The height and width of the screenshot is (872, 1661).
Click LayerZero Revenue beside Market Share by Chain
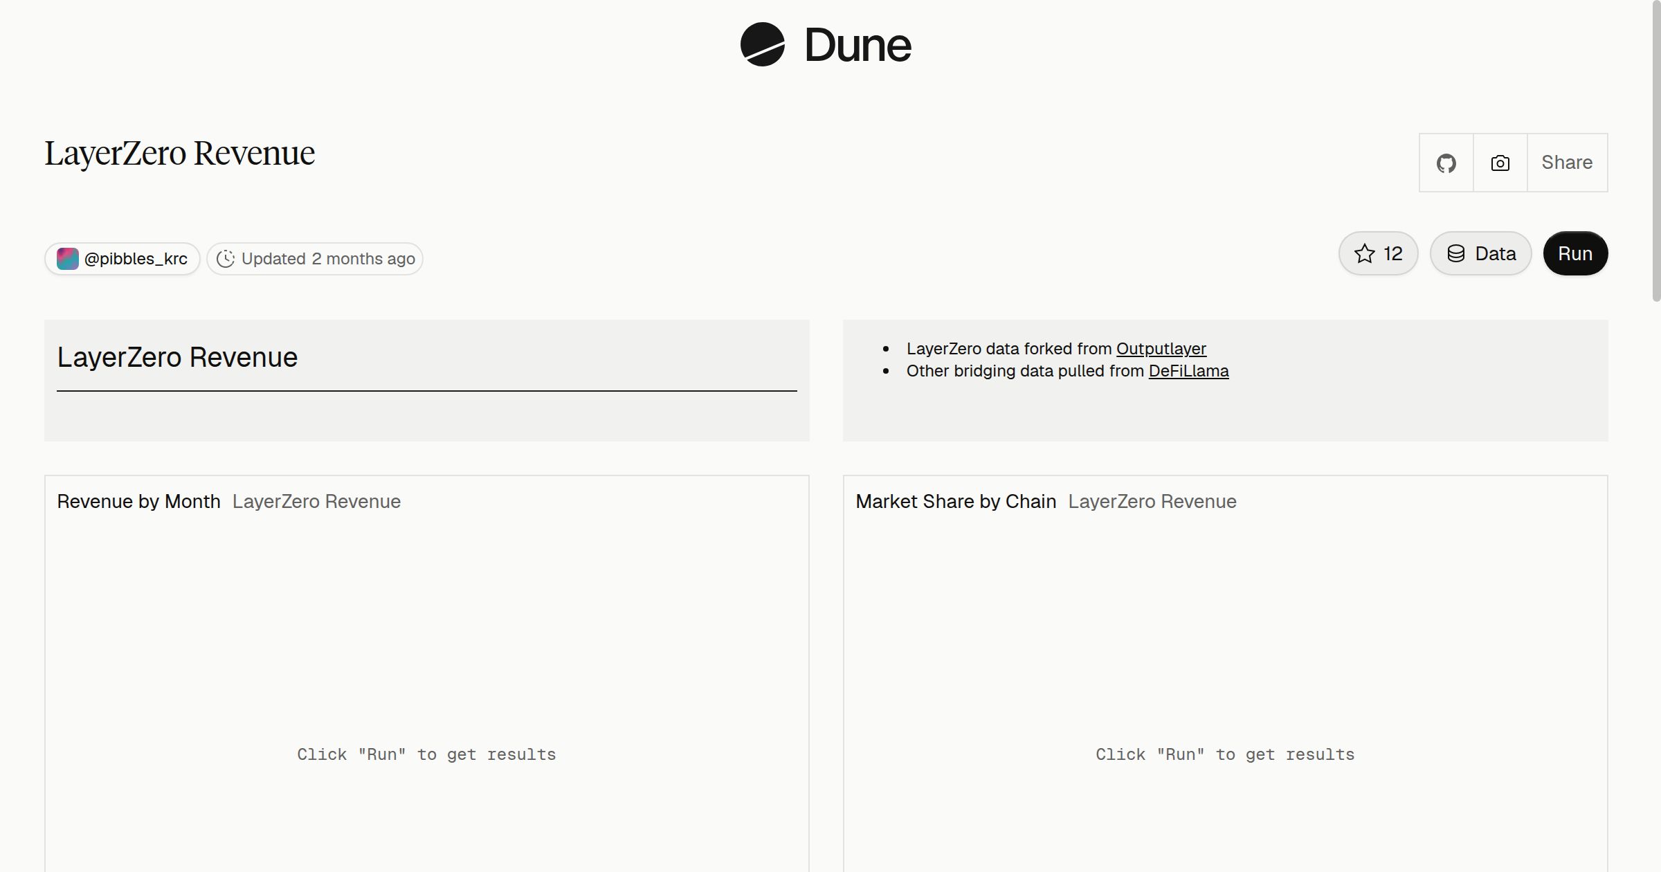tap(1152, 502)
